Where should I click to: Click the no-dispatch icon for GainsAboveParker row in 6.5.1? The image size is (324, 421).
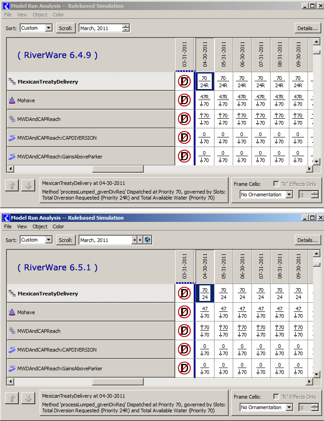coord(184,368)
